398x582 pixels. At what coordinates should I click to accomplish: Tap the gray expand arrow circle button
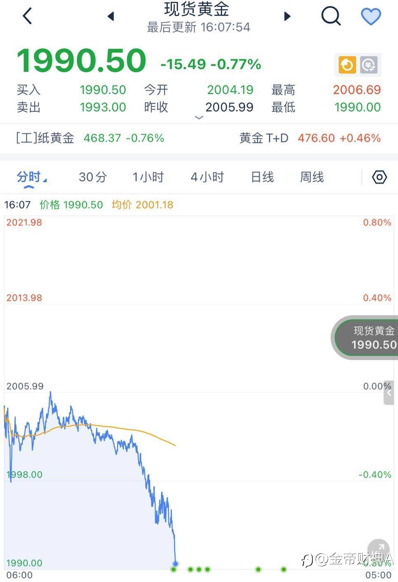tap(378, 549)
